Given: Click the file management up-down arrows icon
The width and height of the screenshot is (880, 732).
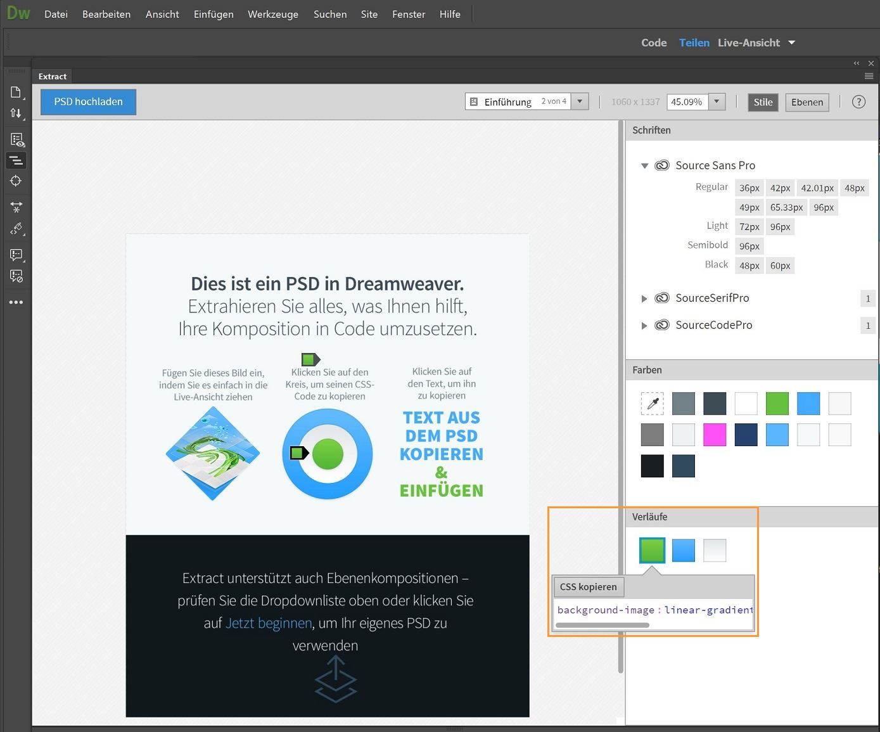Looking at the screenshot, I should (16, 113).
